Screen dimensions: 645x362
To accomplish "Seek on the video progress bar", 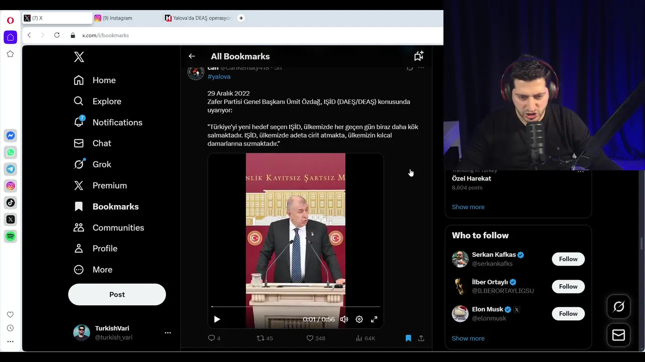I will tap(296, 306).
